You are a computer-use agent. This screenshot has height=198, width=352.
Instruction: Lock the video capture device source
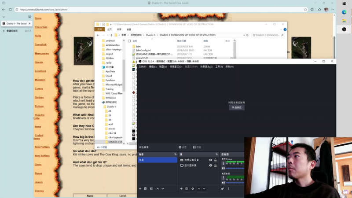[215, 160]
